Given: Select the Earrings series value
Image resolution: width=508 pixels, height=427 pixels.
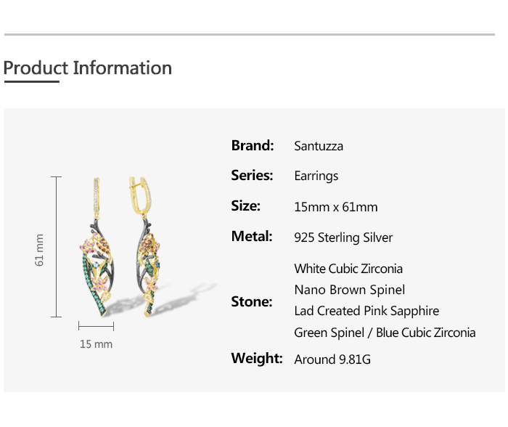Looking at the screenshot, I should click(316, 176).
